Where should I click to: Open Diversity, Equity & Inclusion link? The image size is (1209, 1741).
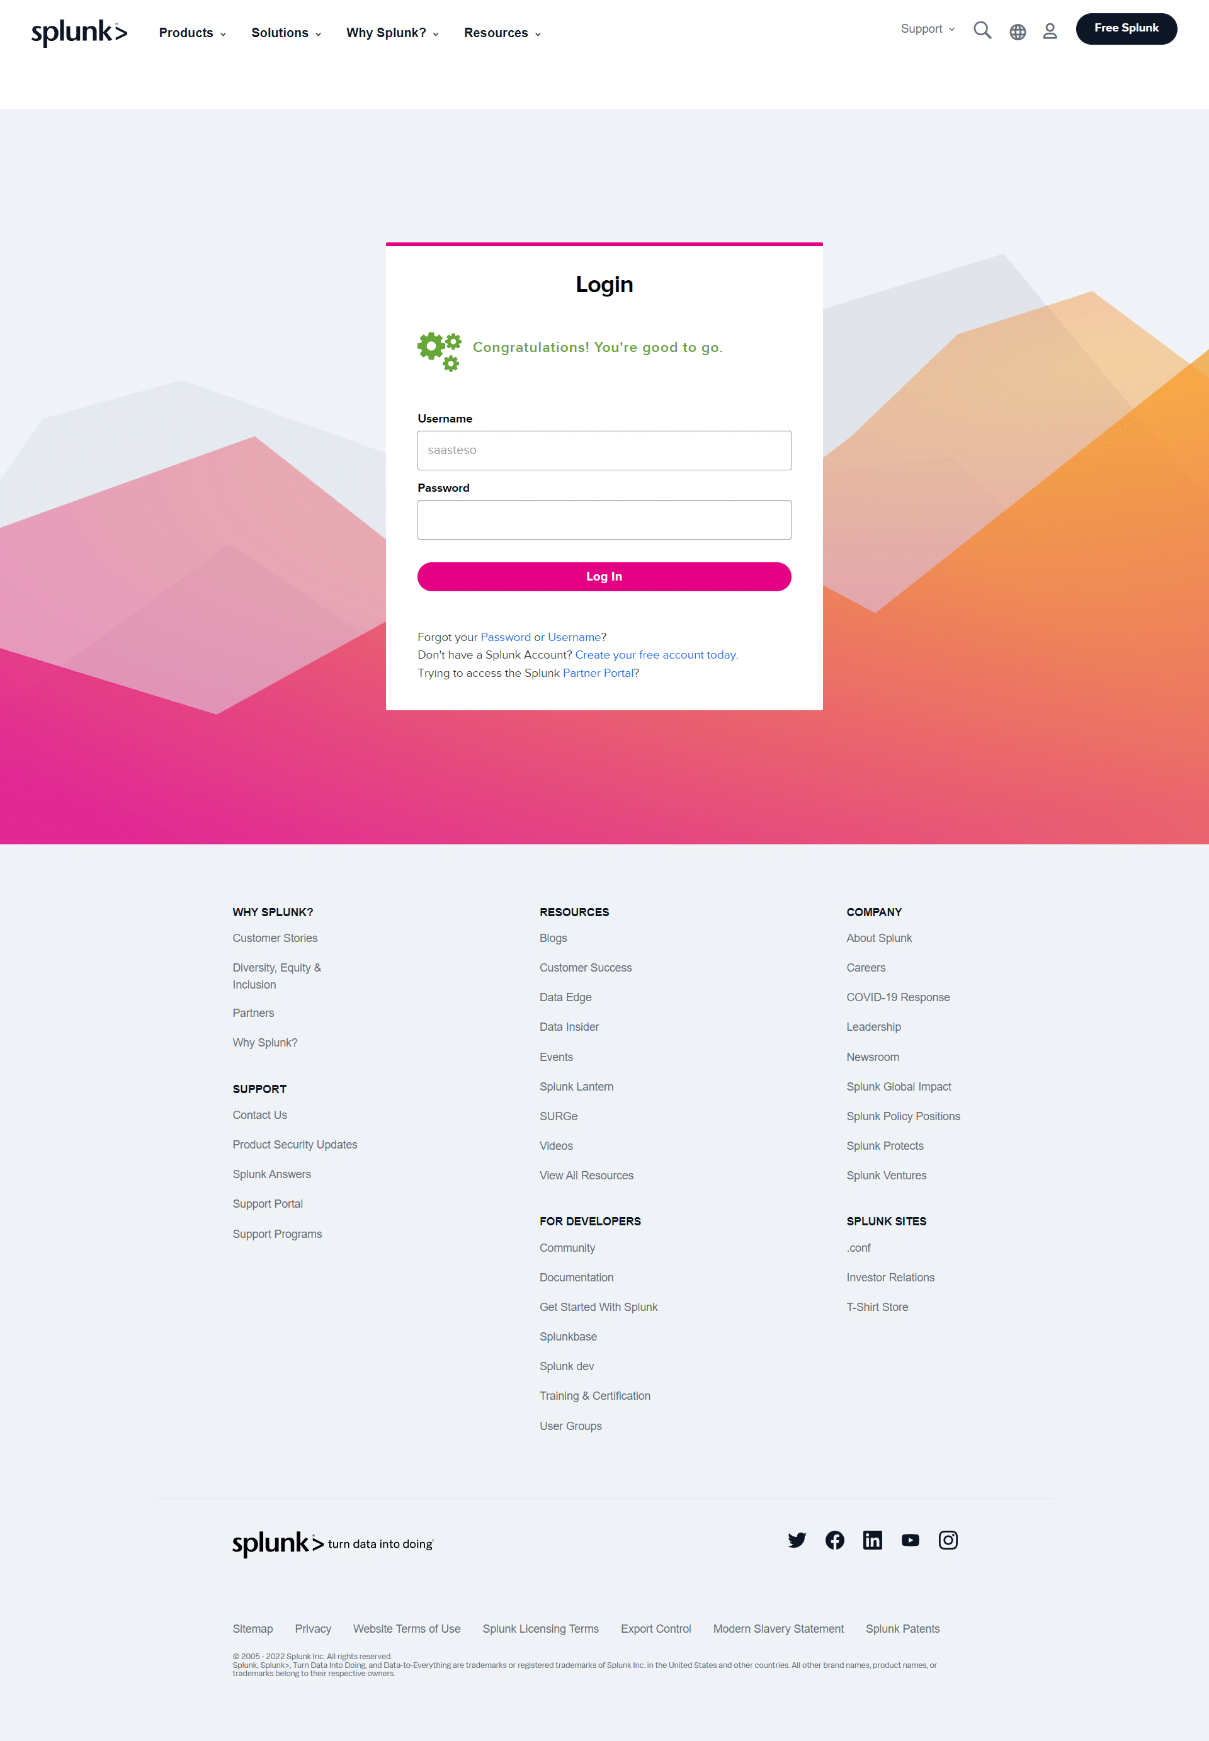[x=276, y=975]
